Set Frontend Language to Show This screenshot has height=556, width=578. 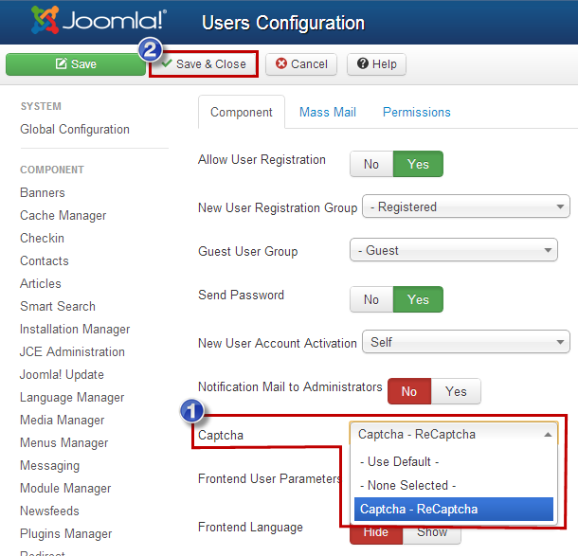[x=432, y=531]
